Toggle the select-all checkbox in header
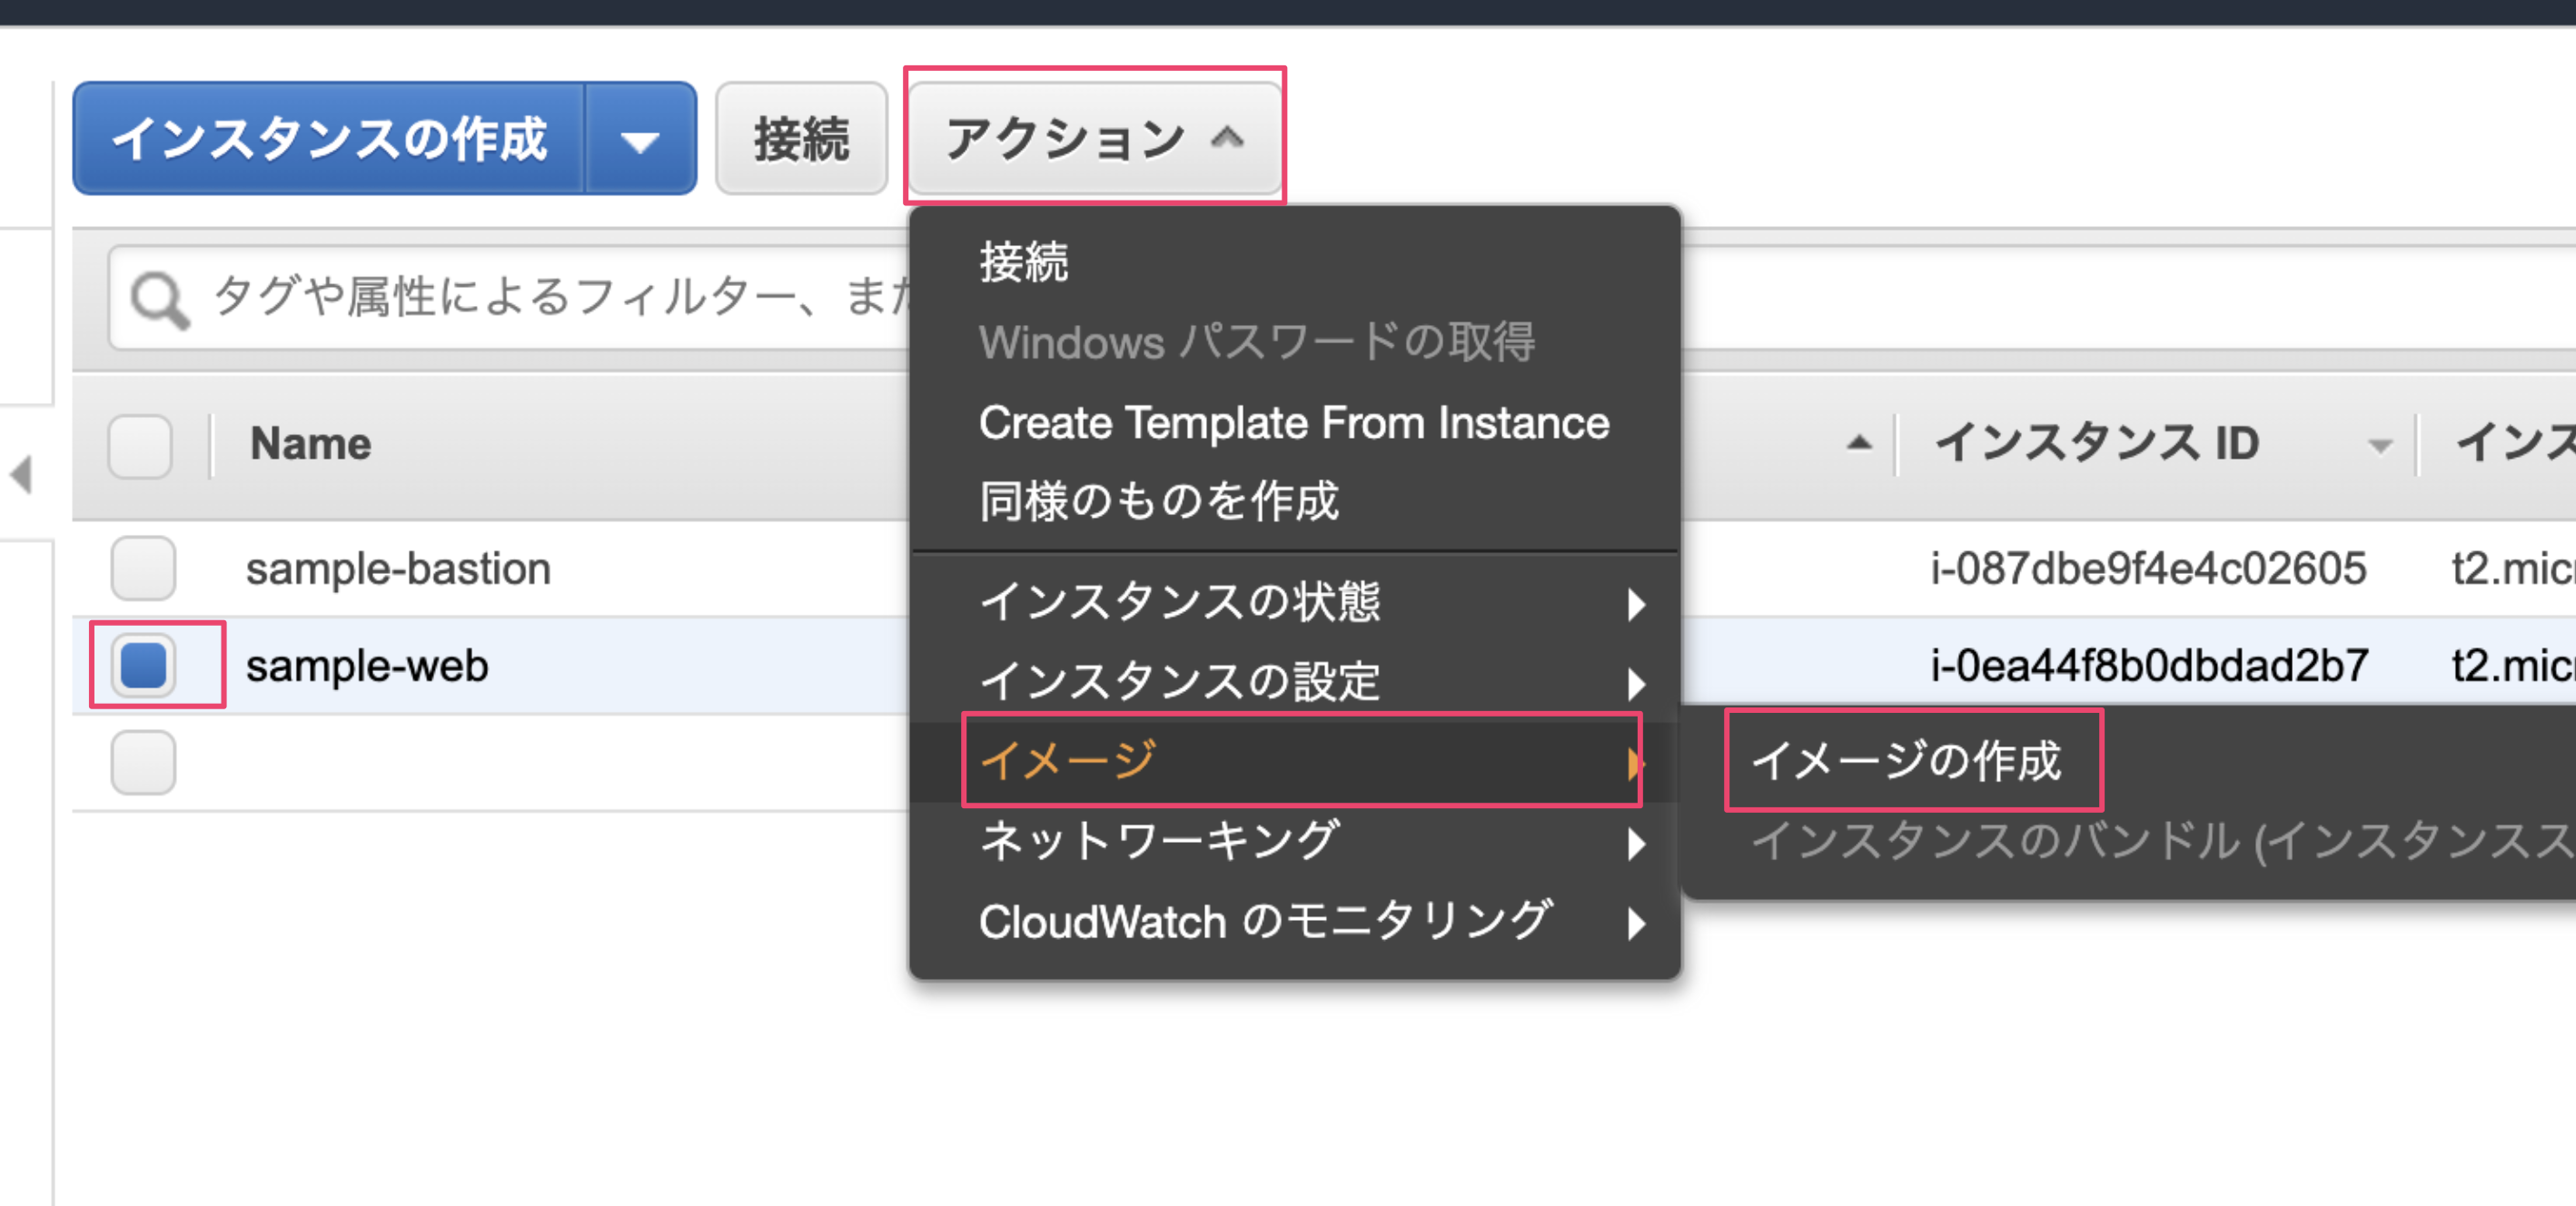Screen dimensions: 2576x1206 pos(140,445)
